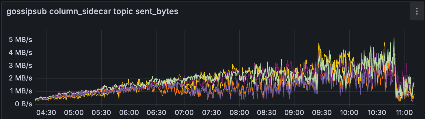Click the 06:00 time axis label
This screenshot has height=119, width=425.
[129, 112]
